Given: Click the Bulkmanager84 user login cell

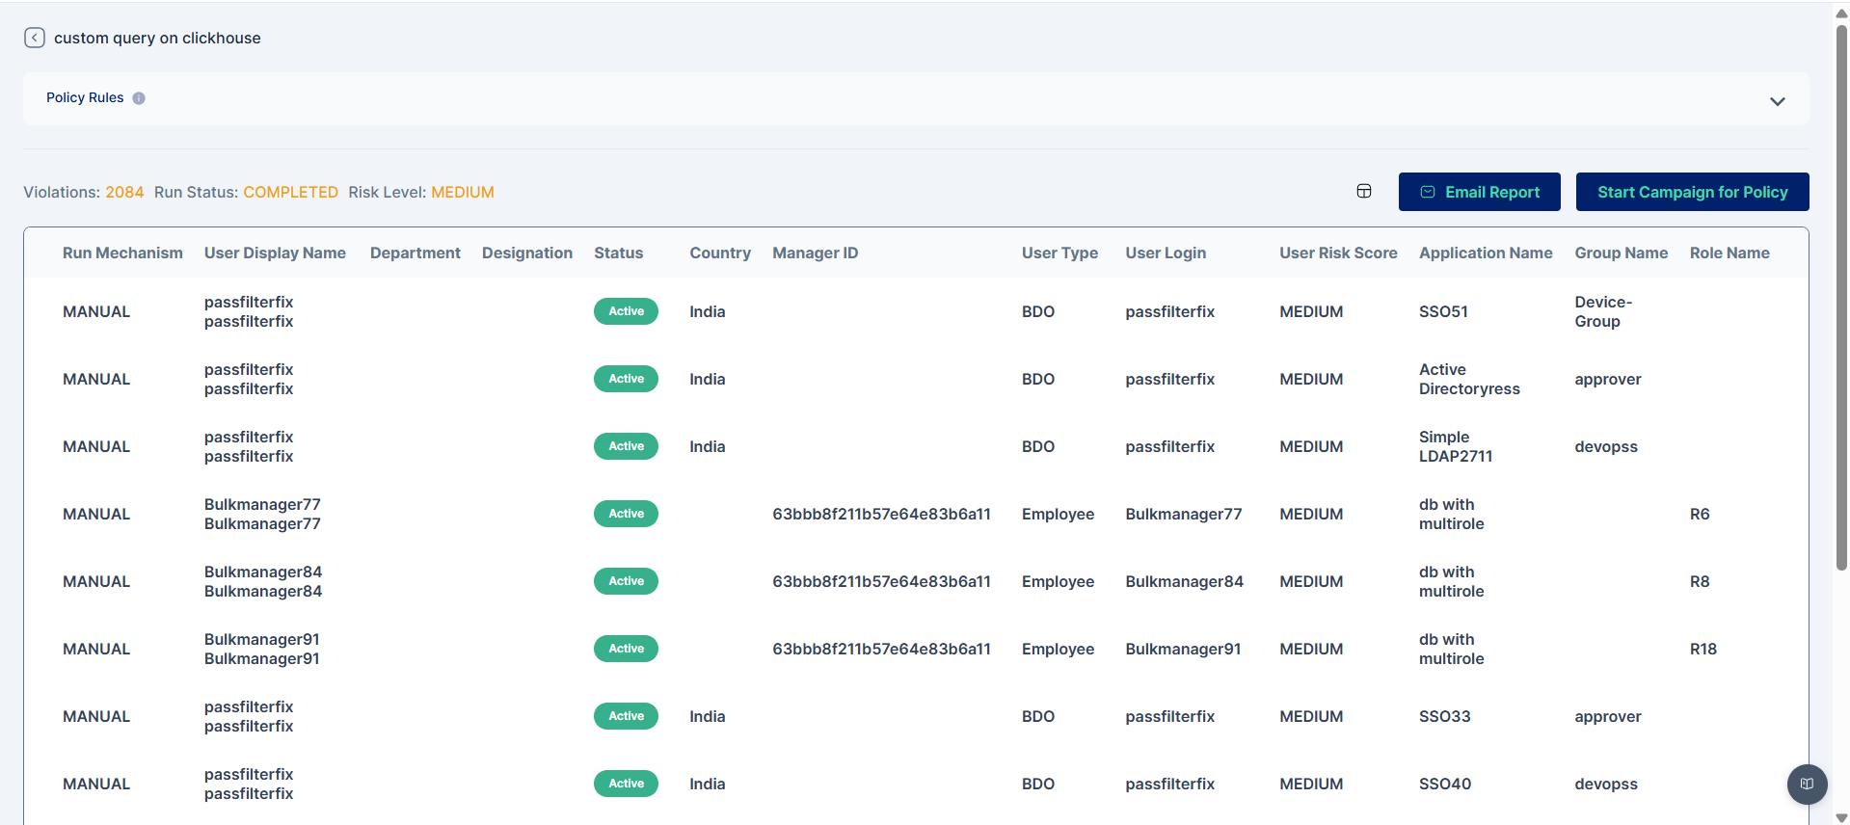Looking at the screenshot, I should tap(1183, 581).
